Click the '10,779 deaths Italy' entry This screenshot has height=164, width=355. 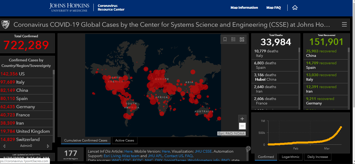275,53
